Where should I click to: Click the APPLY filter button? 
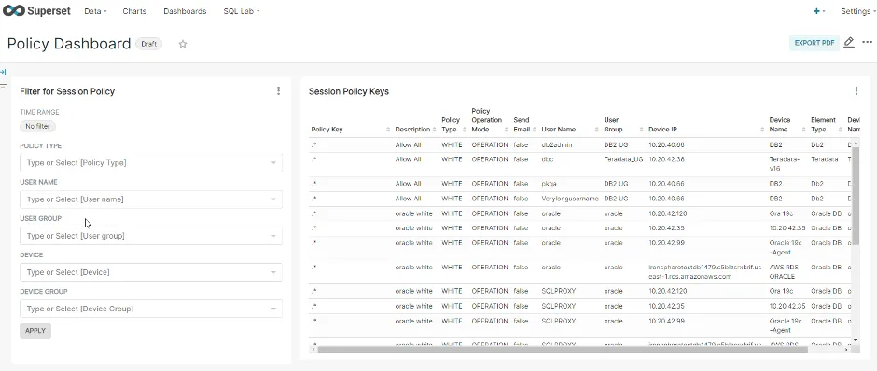coord(35,331)
